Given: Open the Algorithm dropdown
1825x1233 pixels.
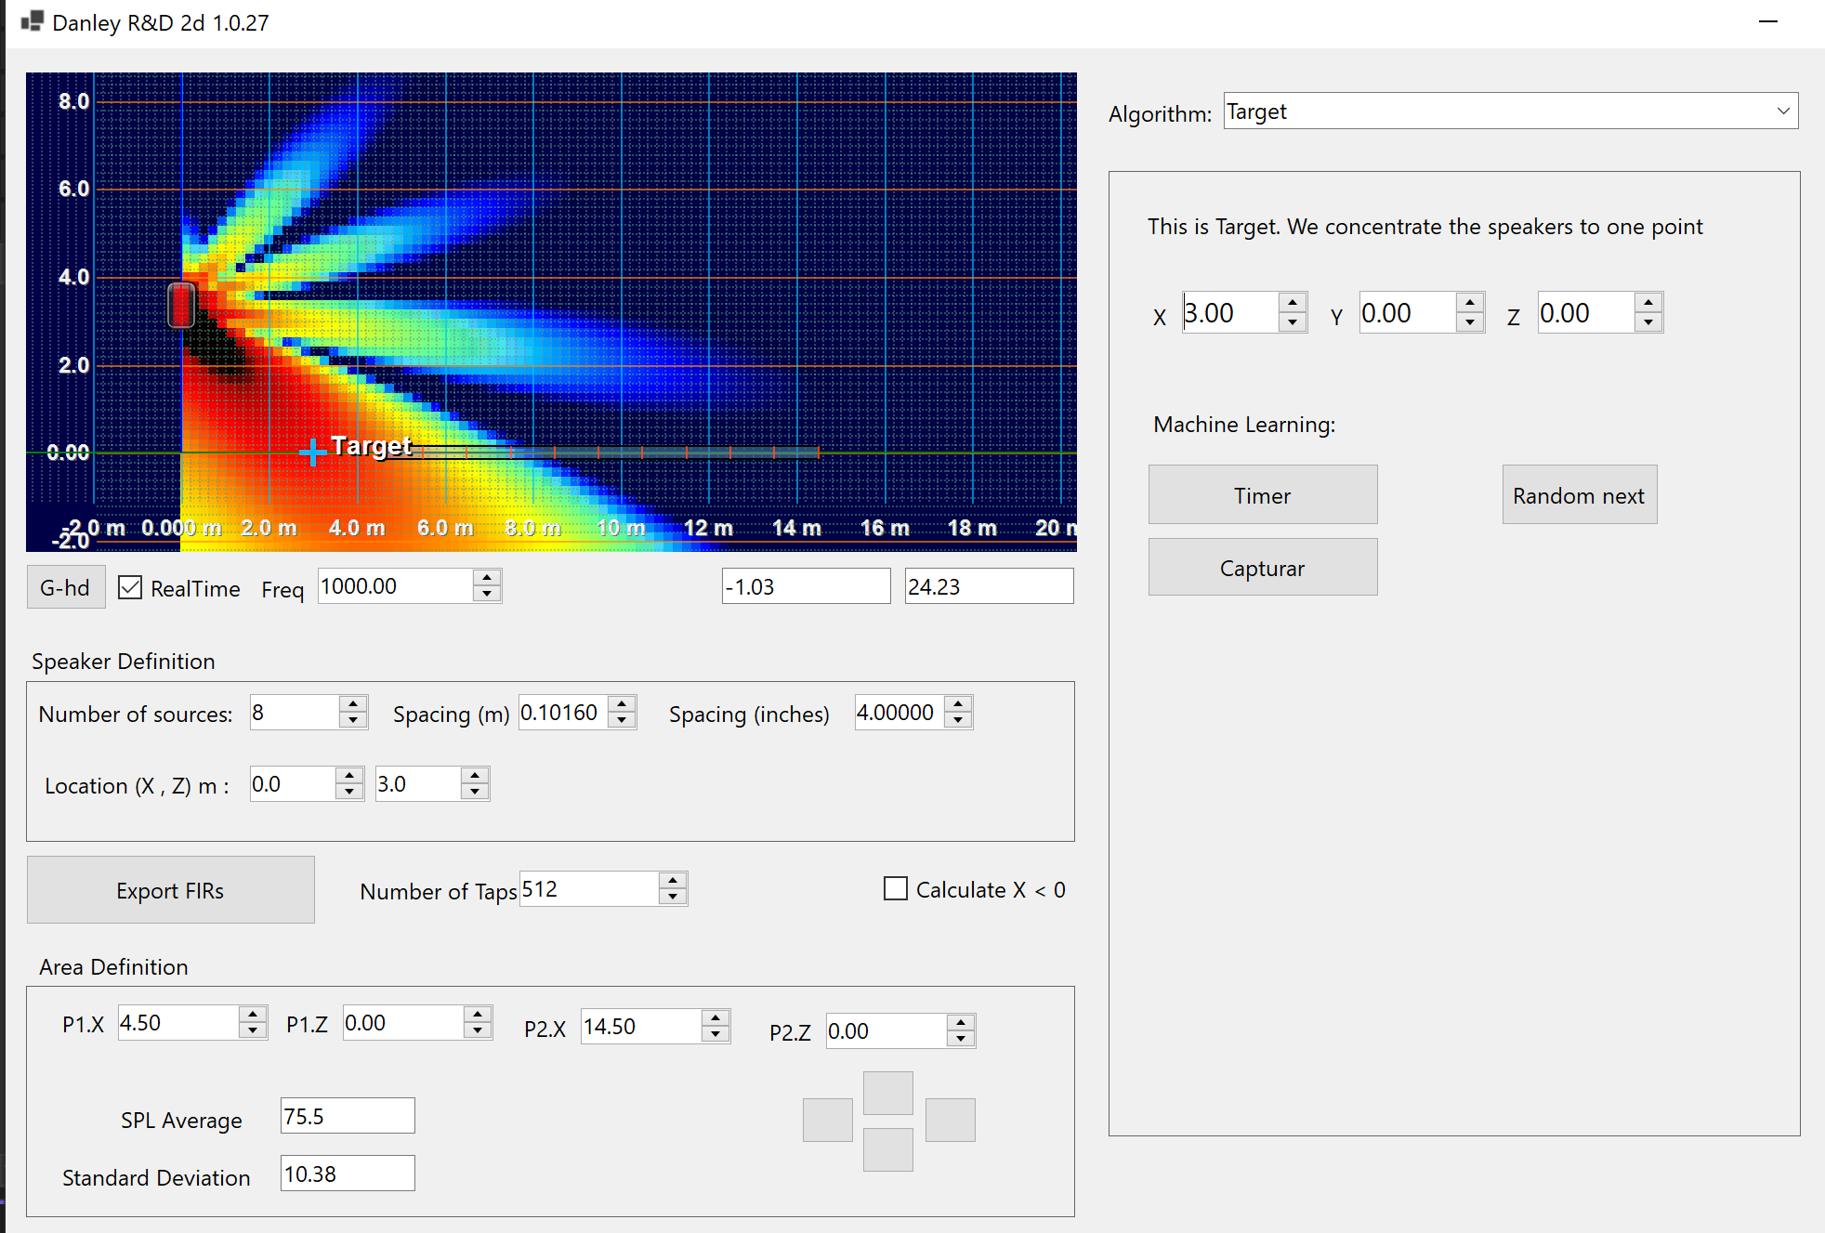Looking at the screenshot, I should tap(1782, 111).
